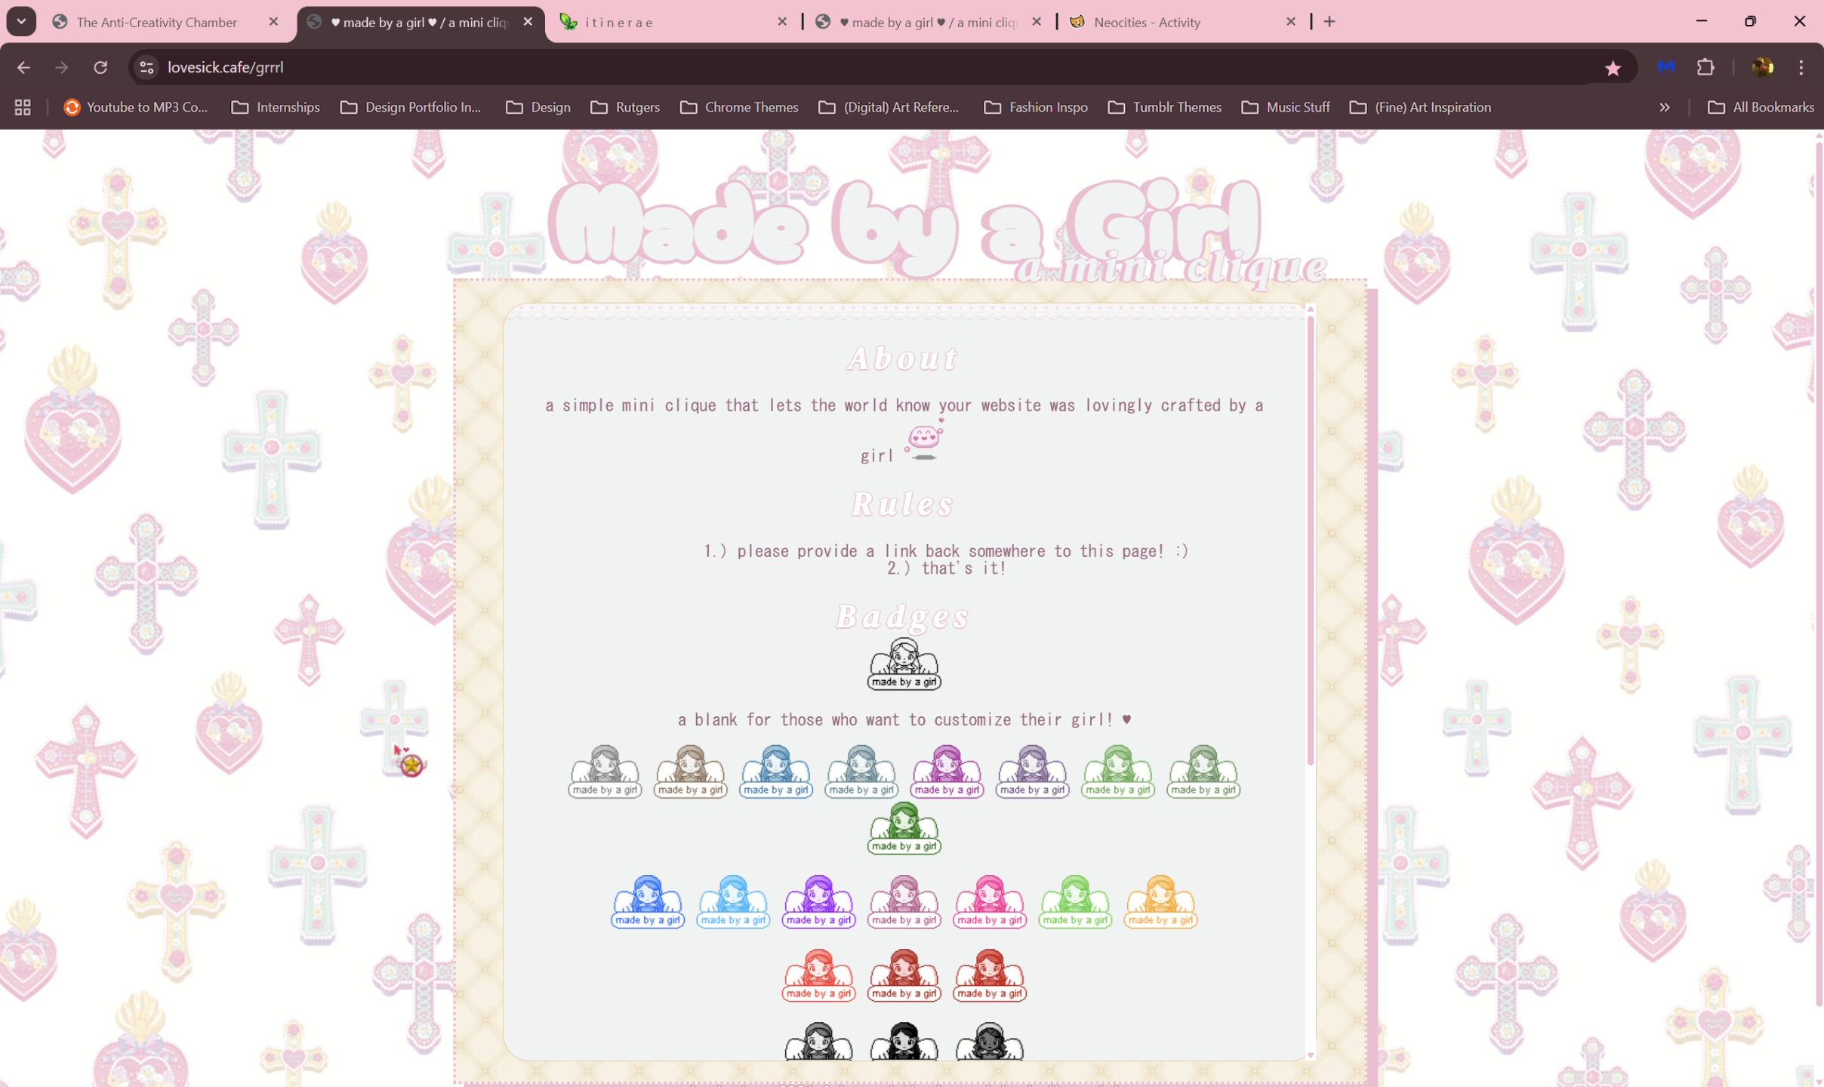Open the All Bookmarks folder
The image size is (1824, 1087).
(1761, 107)
